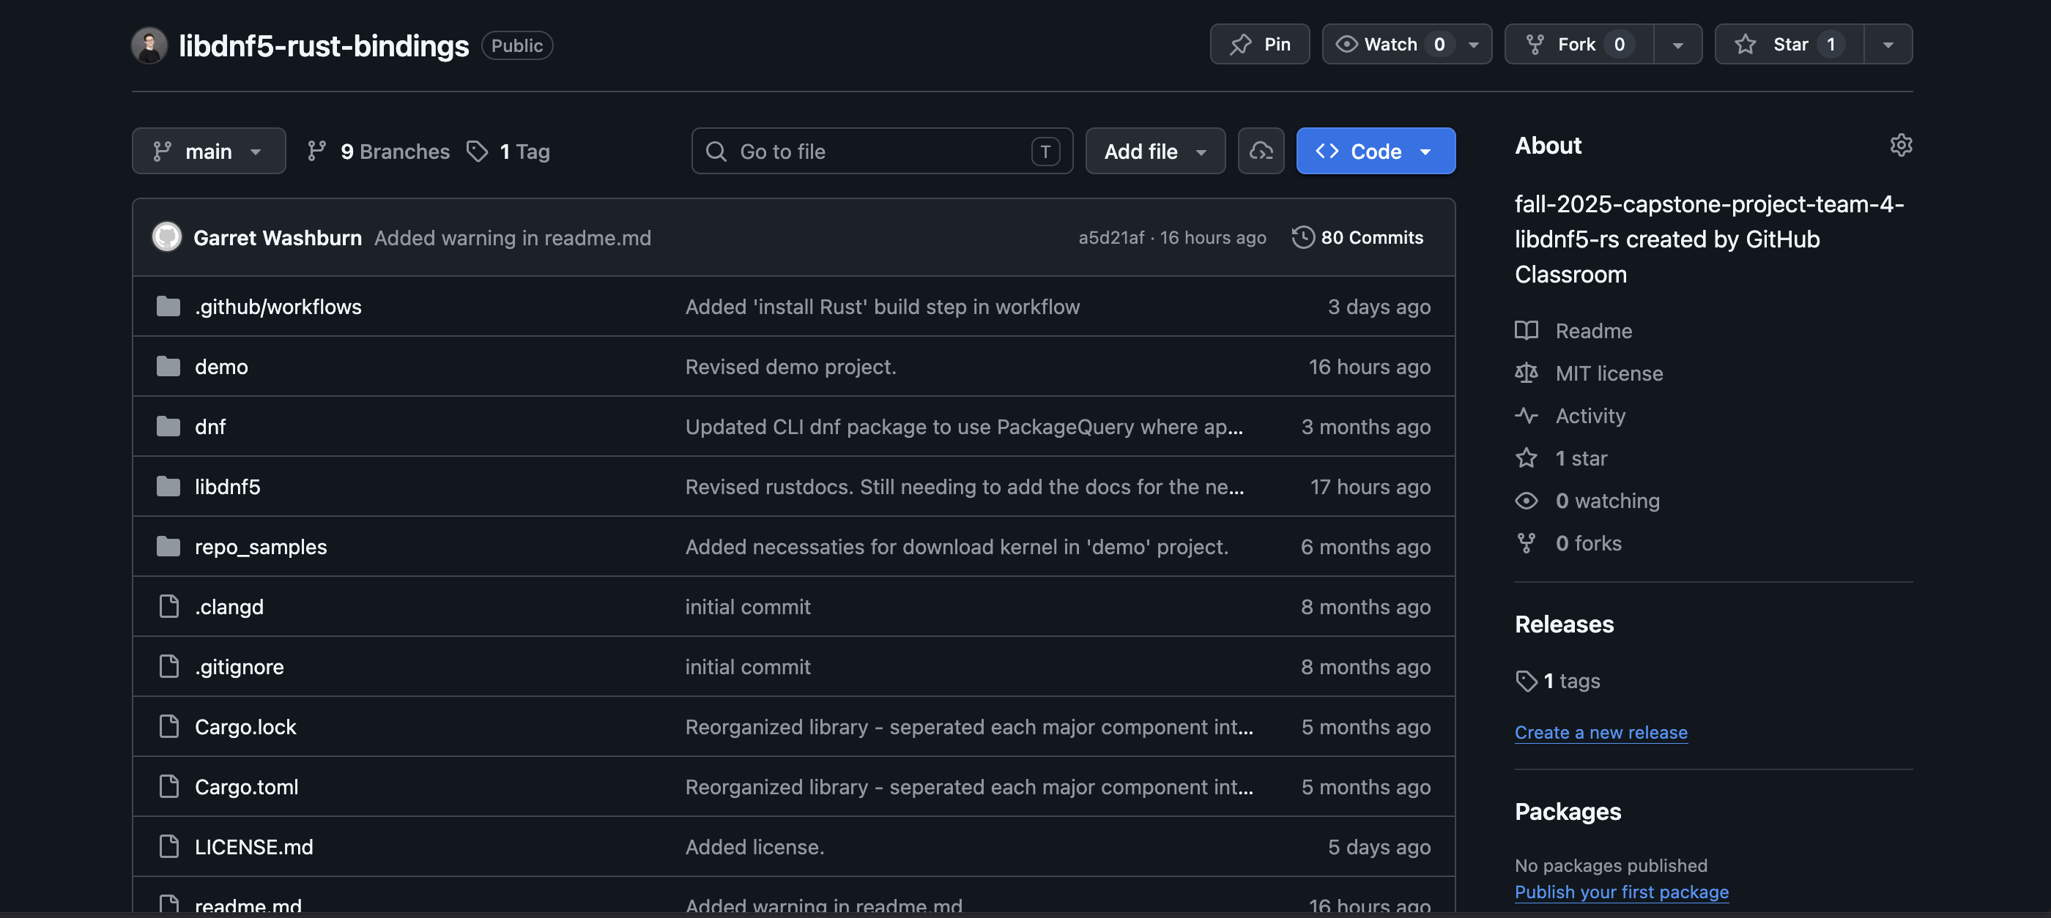This screenshot has height=918, width=2051.
Task: Open the Activity link in About
Action: [1570, 416]
